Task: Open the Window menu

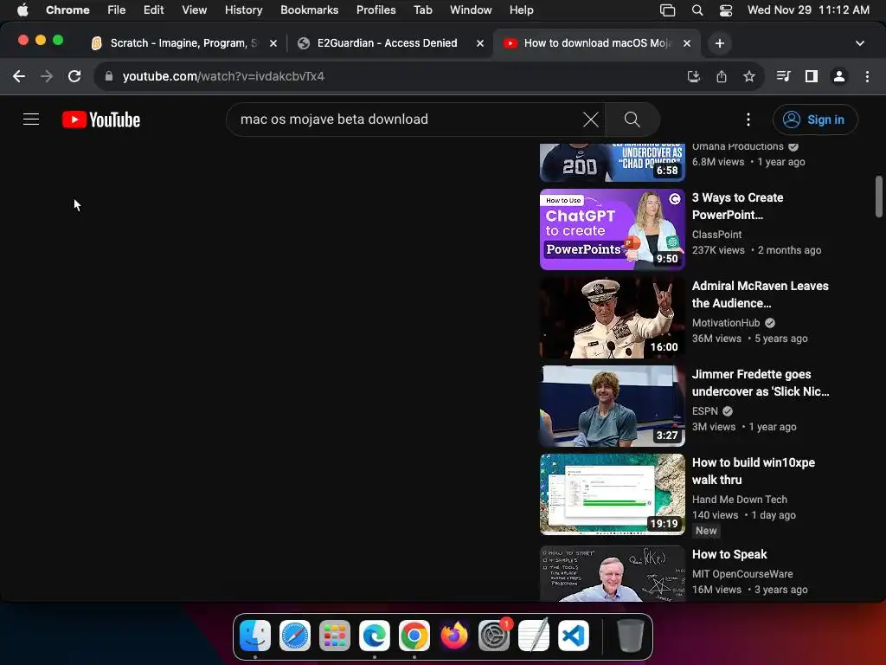Action: [471, 10]
